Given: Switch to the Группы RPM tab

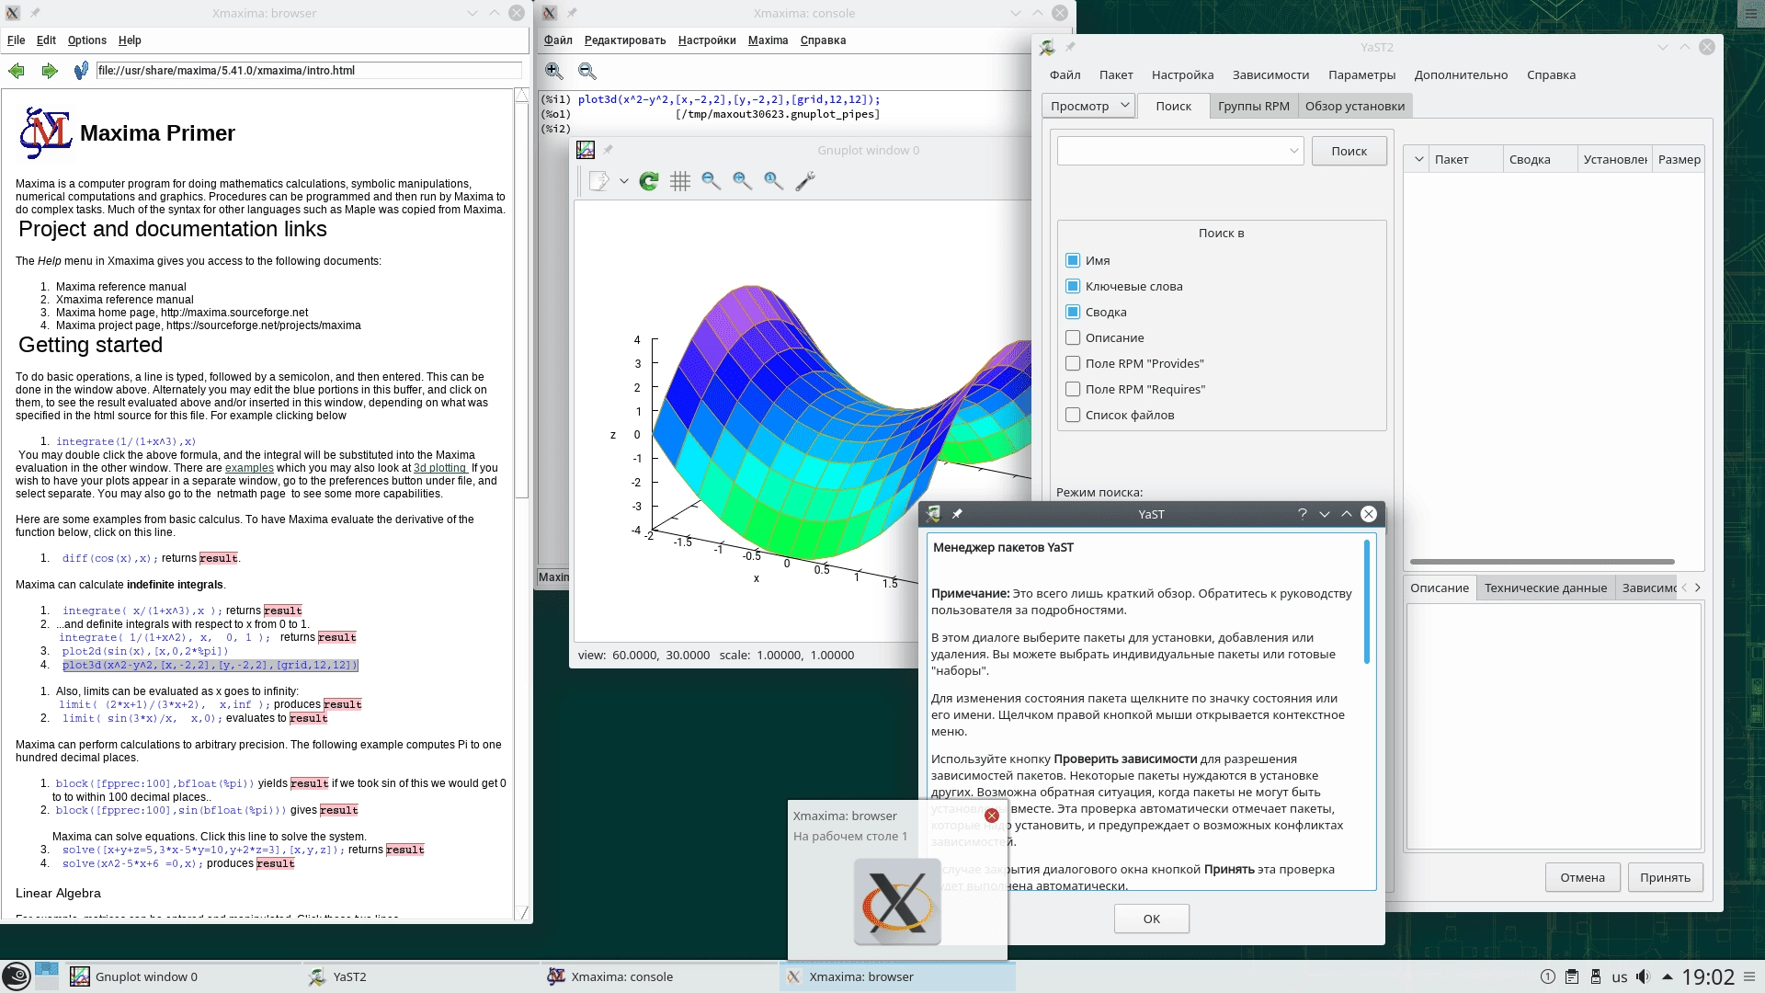Looking at the screenshot, I should tap(1253, 106).
